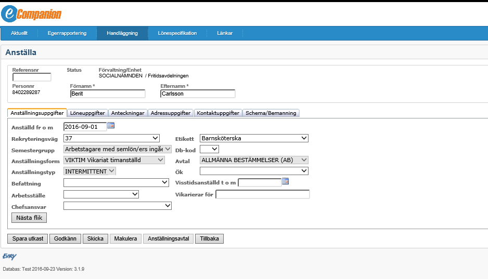
Task: Click the Referensnr input field
Action: 32,77
